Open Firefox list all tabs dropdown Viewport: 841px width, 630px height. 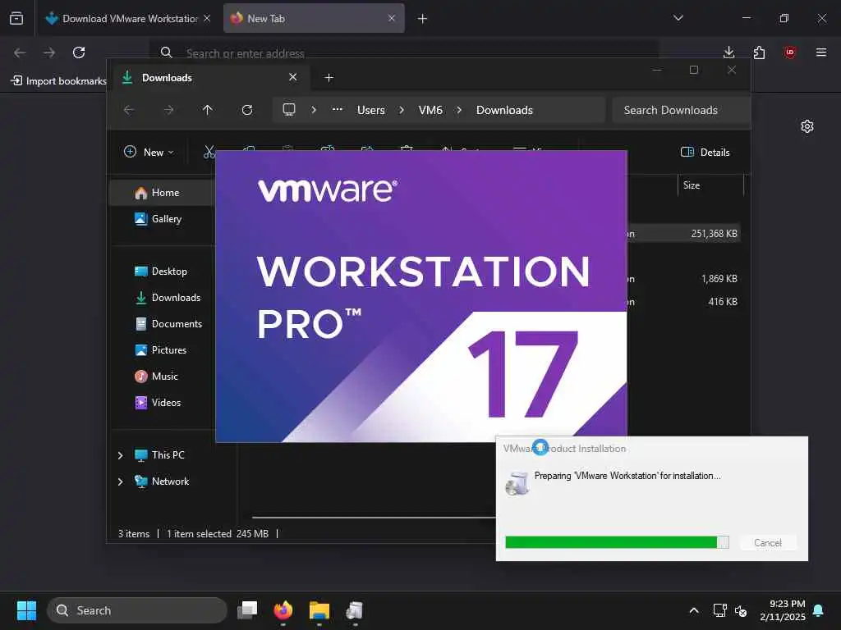(678, 18)
